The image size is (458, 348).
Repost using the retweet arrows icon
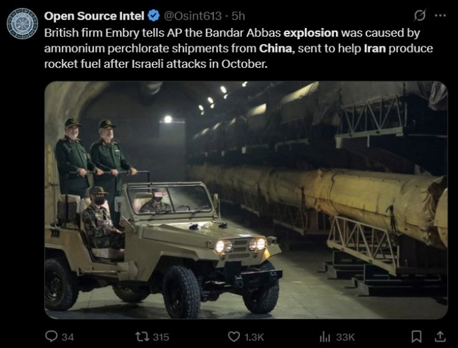142,336
